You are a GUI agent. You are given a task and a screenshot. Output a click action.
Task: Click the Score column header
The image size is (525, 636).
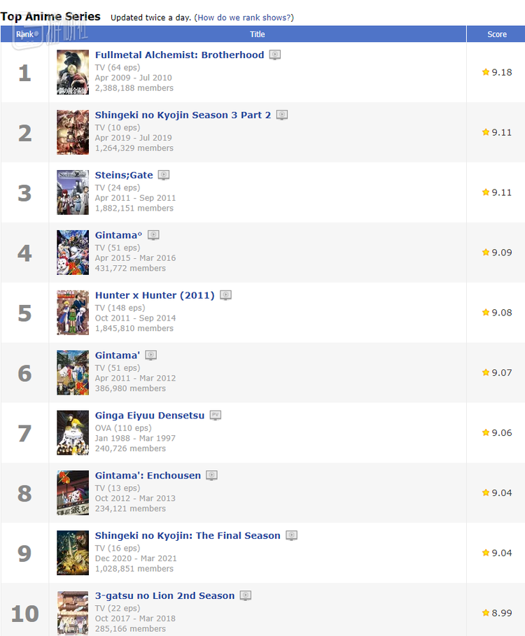(x=497, y=34)
